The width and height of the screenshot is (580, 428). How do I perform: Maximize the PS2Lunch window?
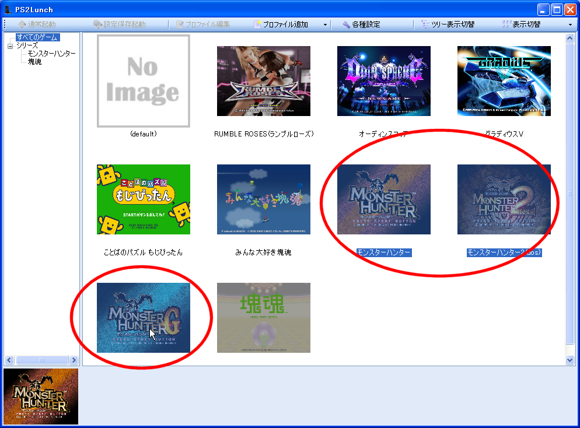coord(557,9)
